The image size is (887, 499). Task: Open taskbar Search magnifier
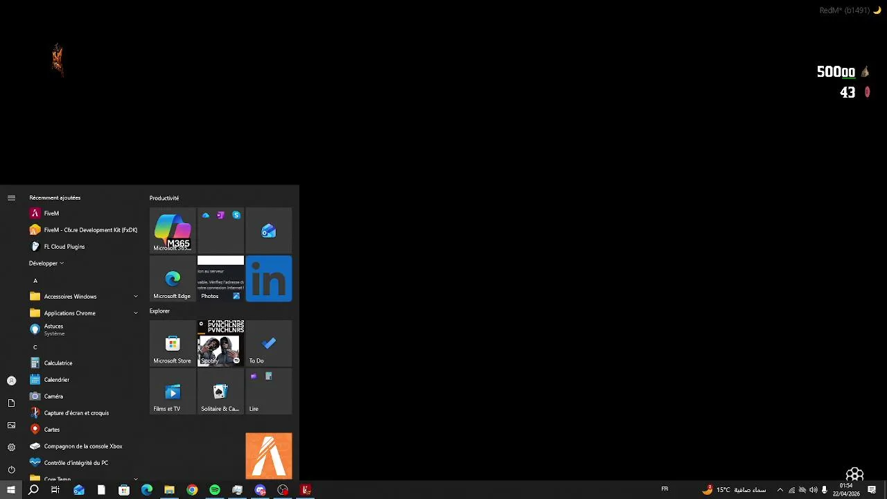(33, 490)
